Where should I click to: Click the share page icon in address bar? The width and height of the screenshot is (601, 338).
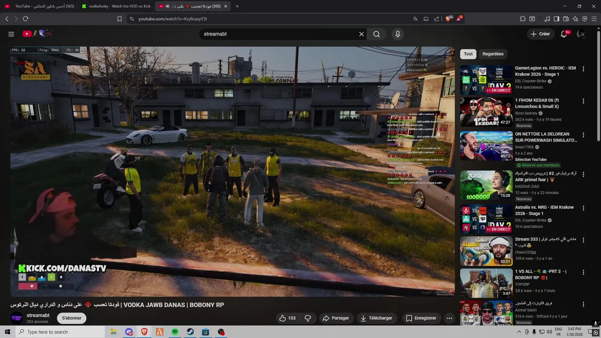pyautogui.click(x=437, y=19)
